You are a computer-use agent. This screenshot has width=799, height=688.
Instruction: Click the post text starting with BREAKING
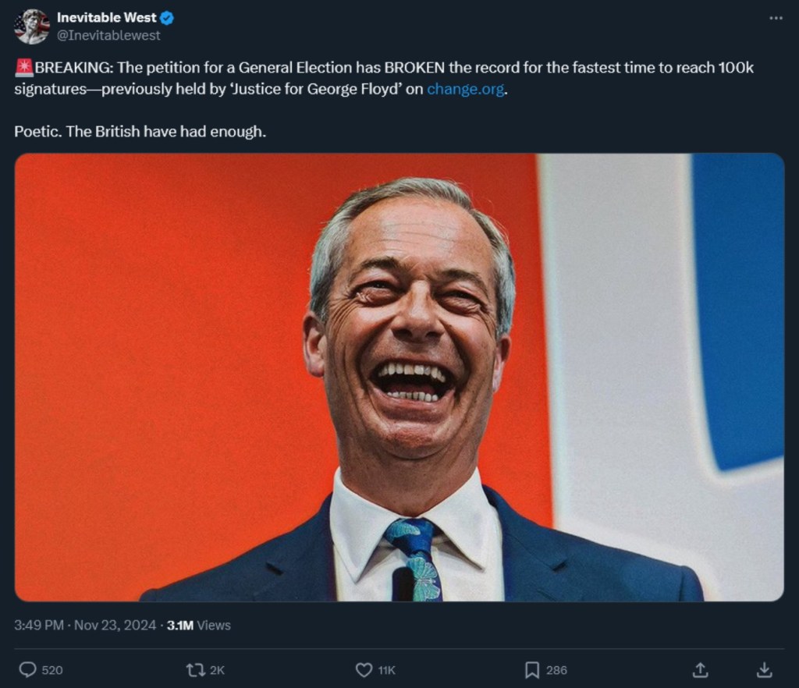312,68
